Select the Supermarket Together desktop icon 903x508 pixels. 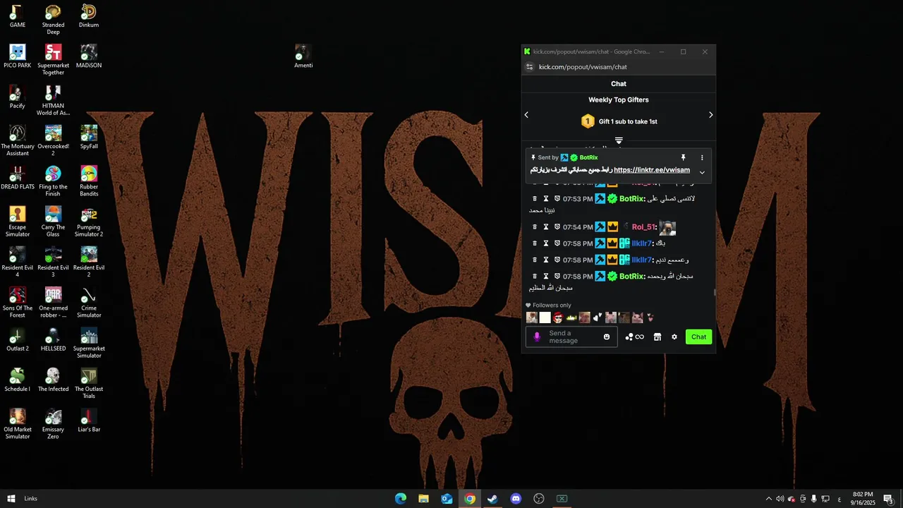(x=53, y=60)
